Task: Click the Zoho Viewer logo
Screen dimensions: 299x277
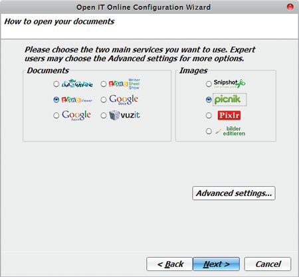Action: [x=76, y=100]
